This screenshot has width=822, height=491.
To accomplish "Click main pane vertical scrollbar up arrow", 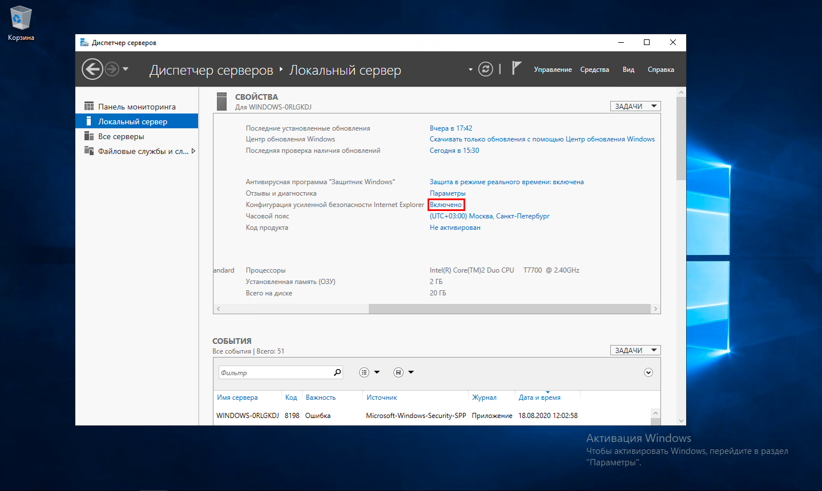I will coord(681,92).
